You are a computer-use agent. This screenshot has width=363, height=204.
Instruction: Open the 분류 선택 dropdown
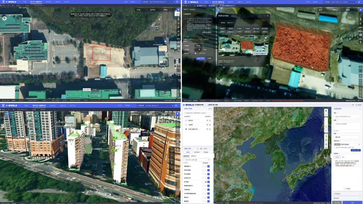tap(347, 137)
